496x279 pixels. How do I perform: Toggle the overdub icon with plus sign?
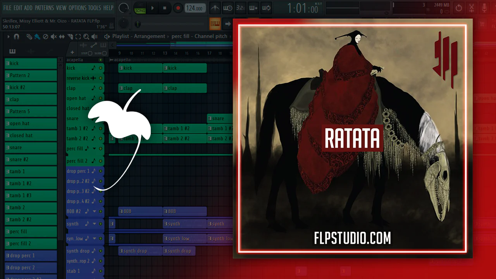click(253, 8)
